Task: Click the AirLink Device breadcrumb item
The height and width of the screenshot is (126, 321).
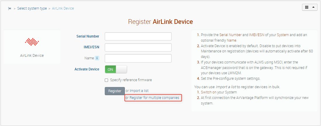Action: [63, 8]
